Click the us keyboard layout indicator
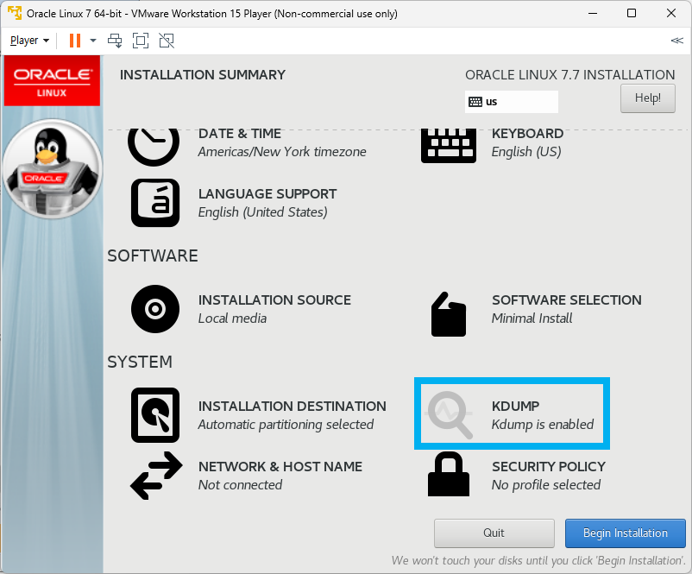 pyautogui.click(x=511, y=102)
